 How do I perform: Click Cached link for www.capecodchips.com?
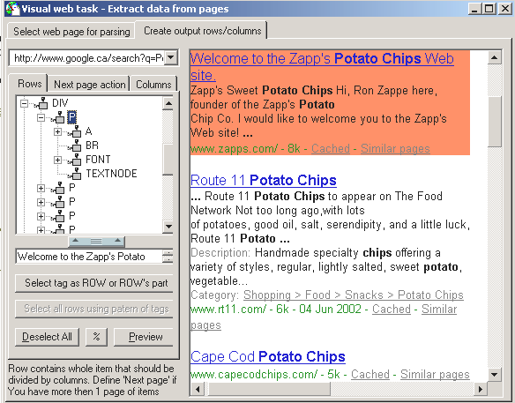(370, 374)
